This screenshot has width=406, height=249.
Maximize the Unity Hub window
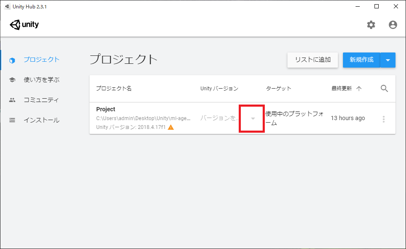pyautogui.click(x=377, y=6)
